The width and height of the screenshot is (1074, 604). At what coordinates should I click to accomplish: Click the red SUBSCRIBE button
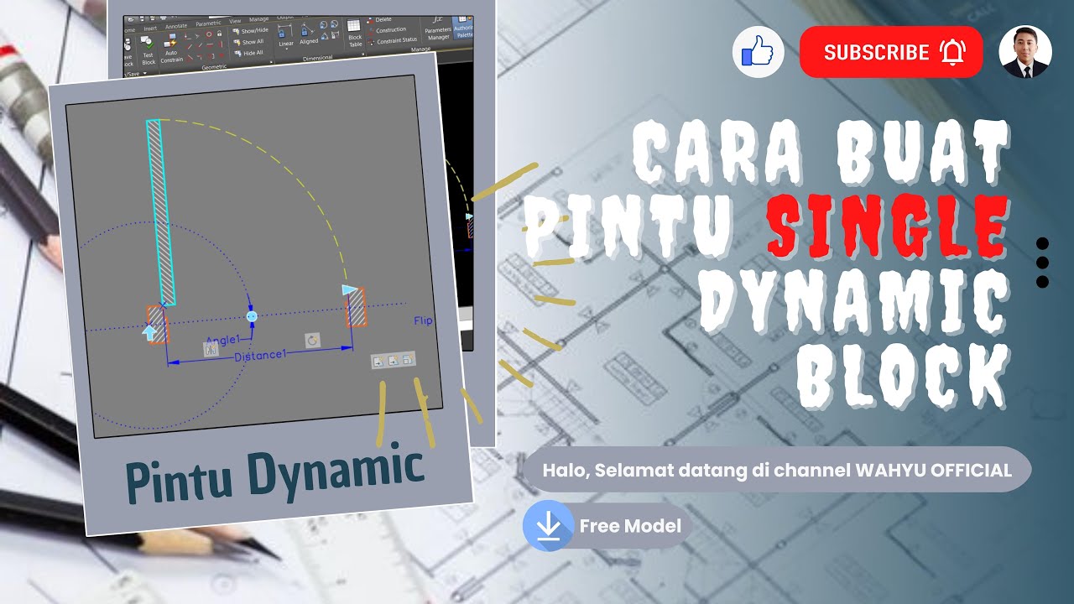(x=891, y=52)
